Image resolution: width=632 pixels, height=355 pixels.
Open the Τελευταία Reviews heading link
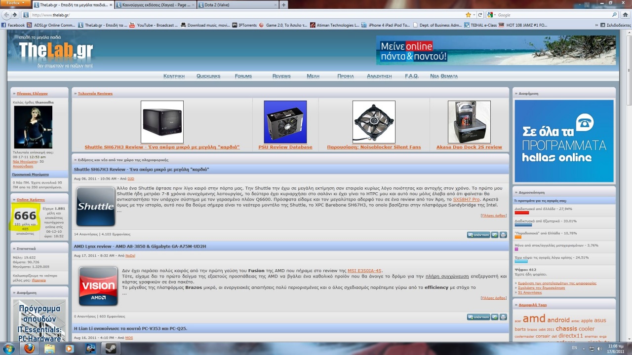click(x=95, y=93)
